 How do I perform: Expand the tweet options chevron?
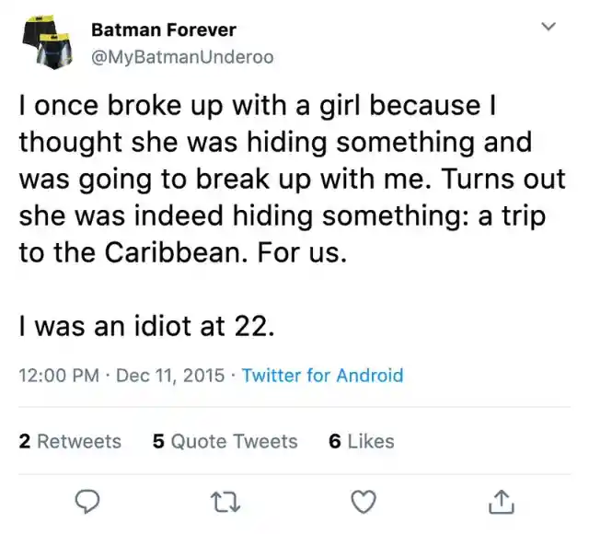pos(549,27)
